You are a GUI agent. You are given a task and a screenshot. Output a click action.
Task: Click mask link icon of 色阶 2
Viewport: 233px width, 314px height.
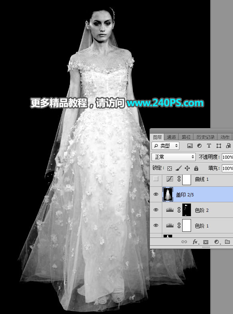(179, 210)
